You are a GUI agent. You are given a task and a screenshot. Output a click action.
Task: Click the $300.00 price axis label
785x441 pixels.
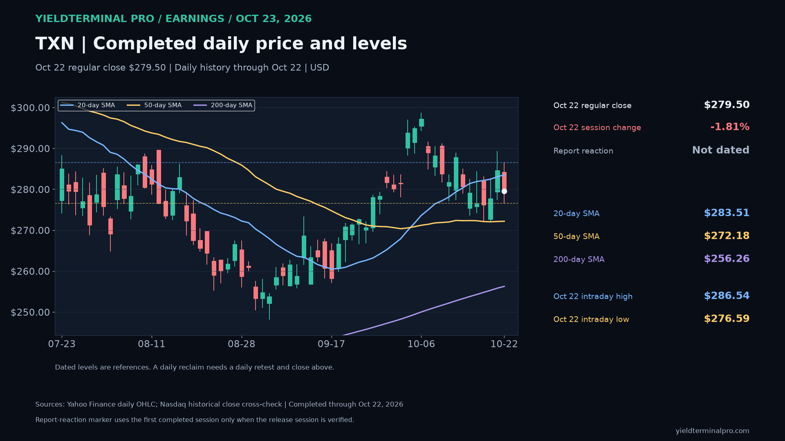point(30,108)
